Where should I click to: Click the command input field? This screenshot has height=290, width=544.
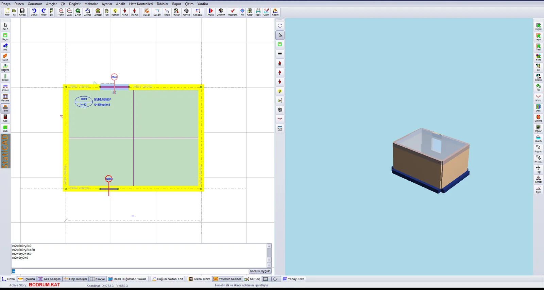pyautogui.click(x=130, y=271)
